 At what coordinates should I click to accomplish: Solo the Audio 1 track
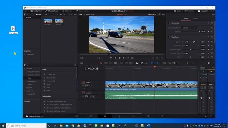tap(90, 96)
